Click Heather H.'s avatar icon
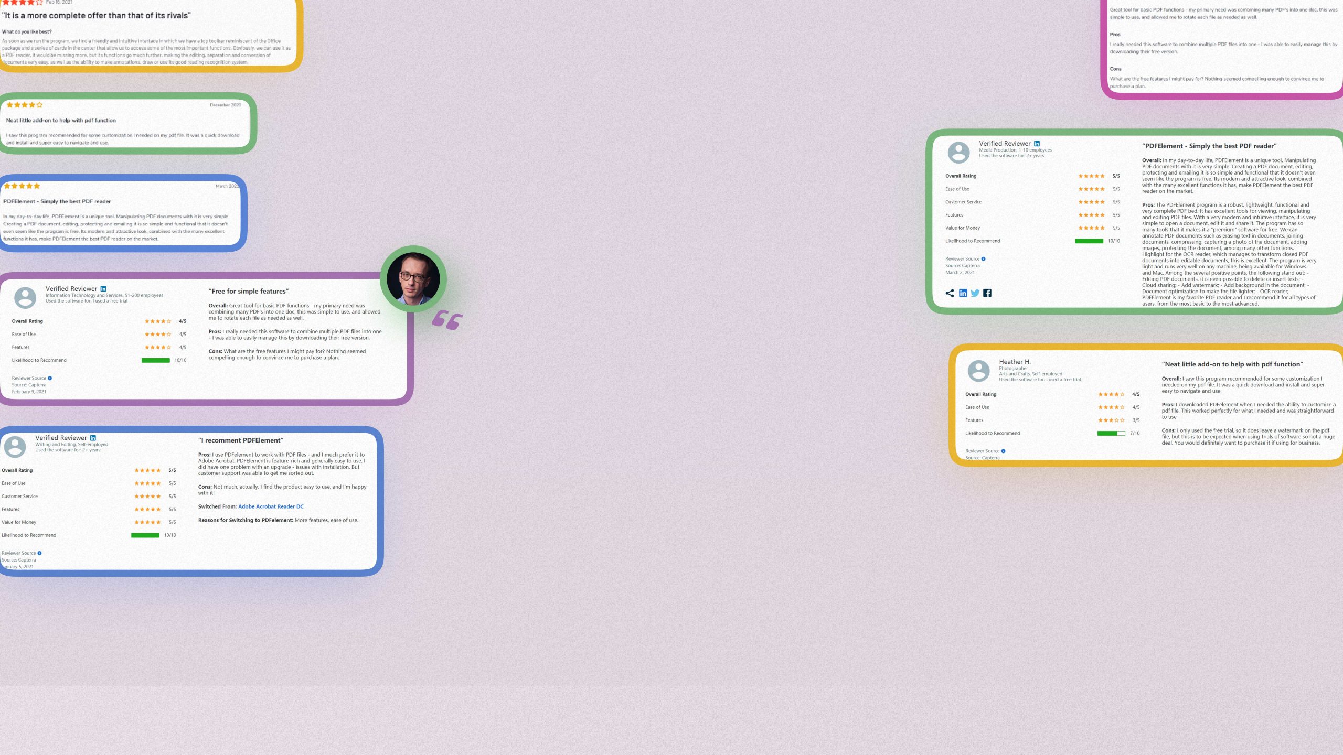Viewport: 1343px width, 755px height. click(x=978, y=371)
